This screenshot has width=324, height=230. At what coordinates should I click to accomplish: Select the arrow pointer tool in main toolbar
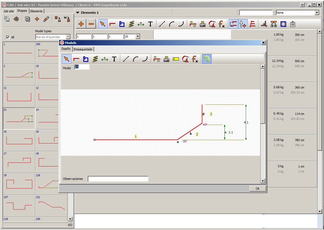(103, 24)
